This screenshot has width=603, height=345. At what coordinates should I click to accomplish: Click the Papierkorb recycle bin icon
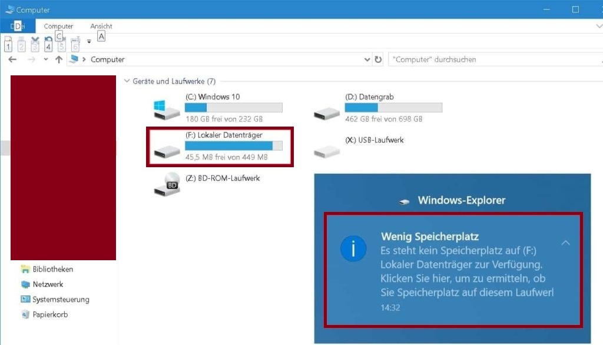[25, 314]
